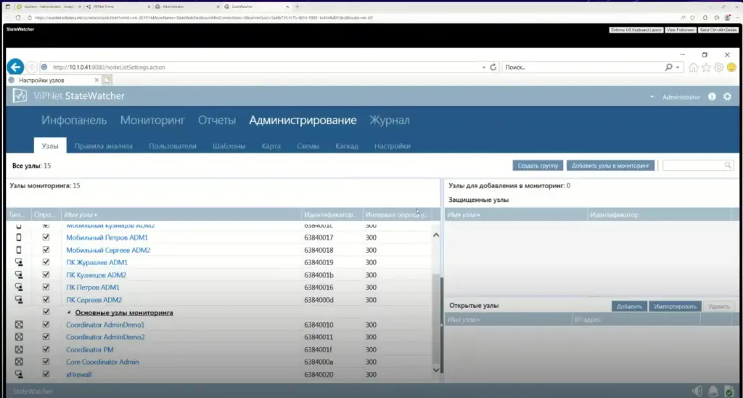Click coordinator type icon for Core Coordinator Admin
The height and width of the screenshot is (398, 743).
tap(19, 362)
